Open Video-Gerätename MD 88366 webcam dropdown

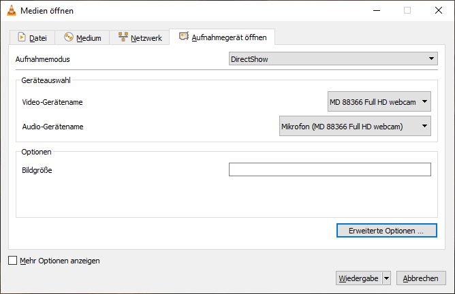pyautogui.click(x=379, y=101)
